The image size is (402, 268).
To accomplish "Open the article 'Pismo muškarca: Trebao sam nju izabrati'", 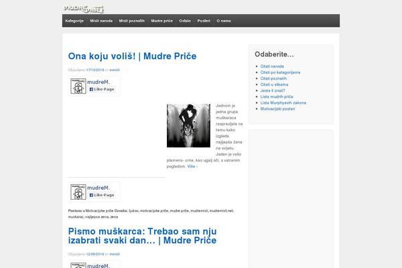I will [142, 236].
